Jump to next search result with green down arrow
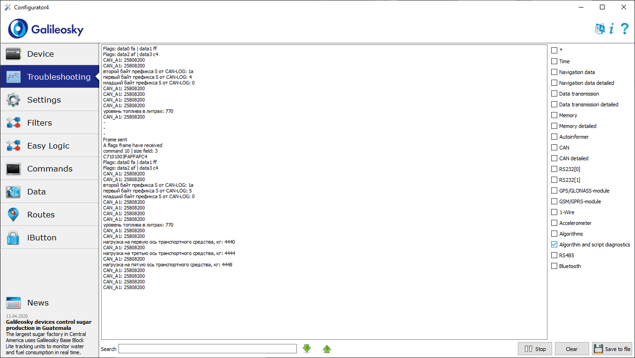This screenshot has width=635, height=358. pyautogui.click(x=307, y=349)
